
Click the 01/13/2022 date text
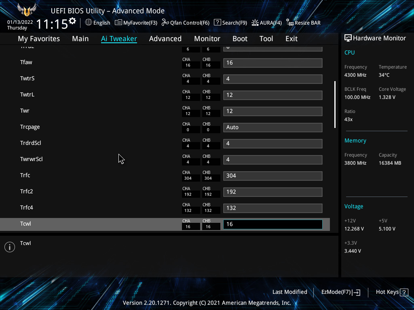[x=20, y=22]
